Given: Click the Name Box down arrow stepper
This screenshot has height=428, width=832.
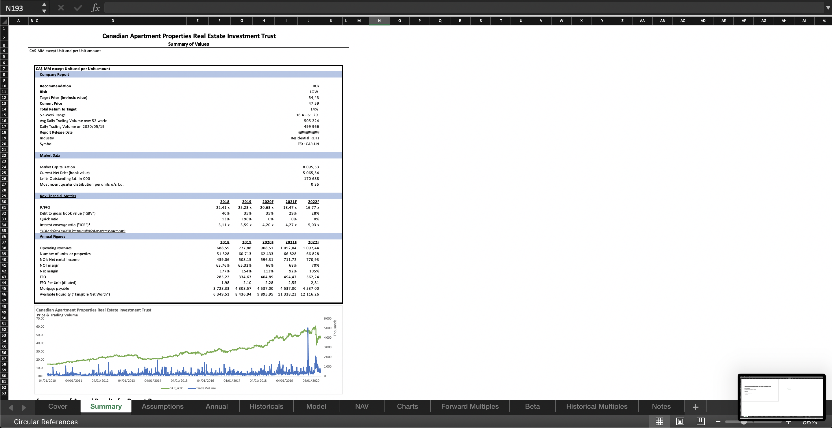Looking at the screenshot, I should [44, 11].
